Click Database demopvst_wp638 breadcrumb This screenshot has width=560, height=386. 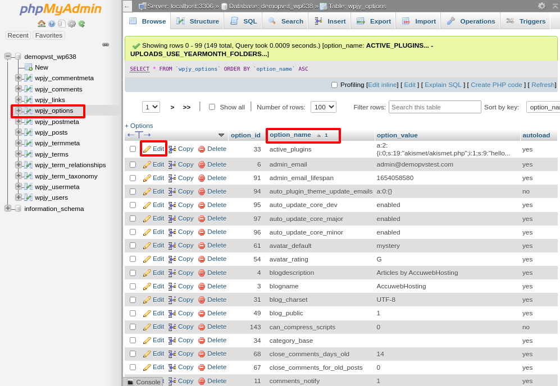[270, 6]
